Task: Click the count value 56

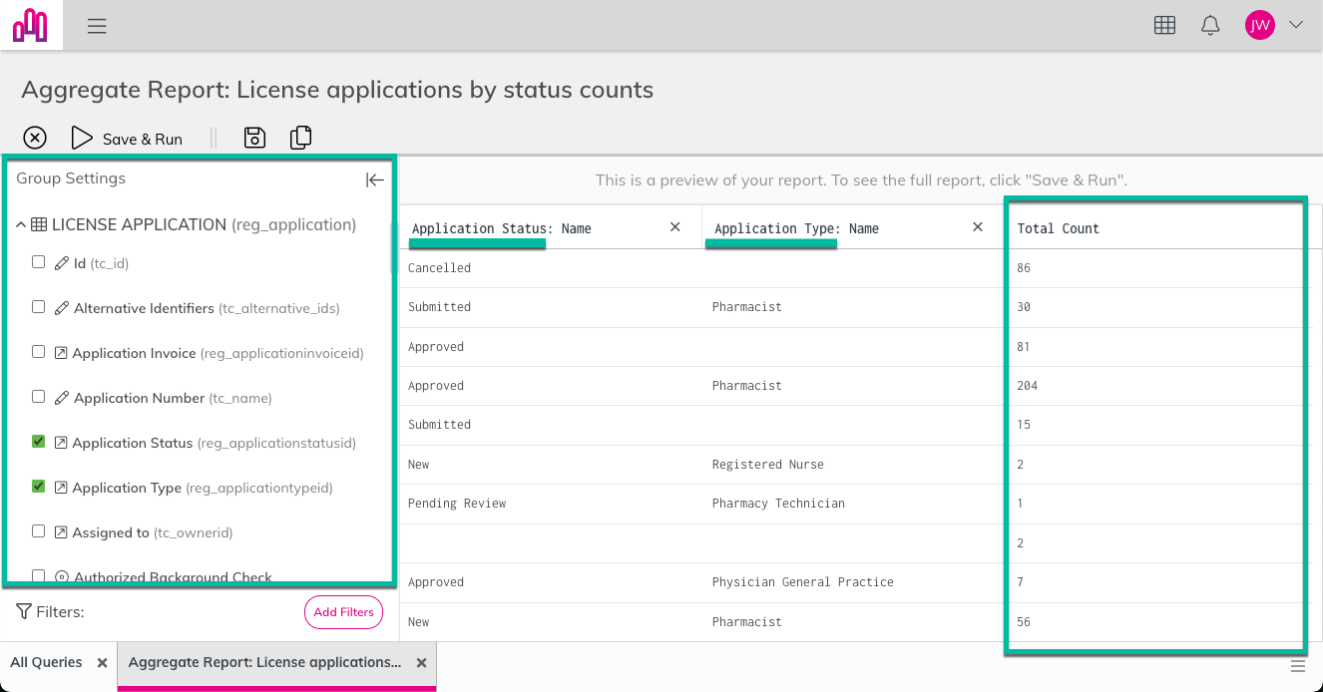Action: pyautogui.click(x=1024, y=622)
